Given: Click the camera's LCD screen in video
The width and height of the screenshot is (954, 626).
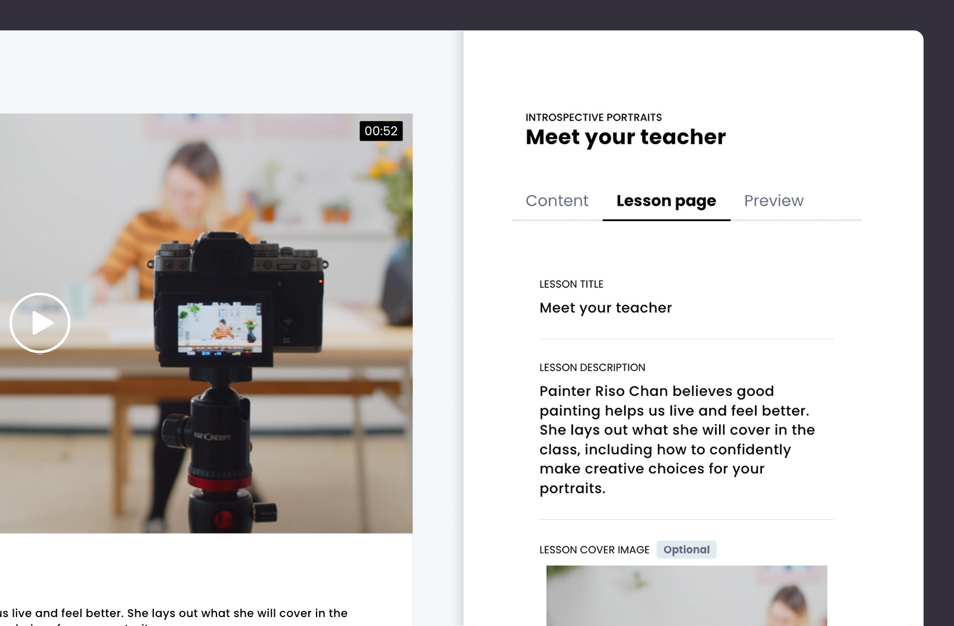Looking at the screenshot, I should [219, 329].
